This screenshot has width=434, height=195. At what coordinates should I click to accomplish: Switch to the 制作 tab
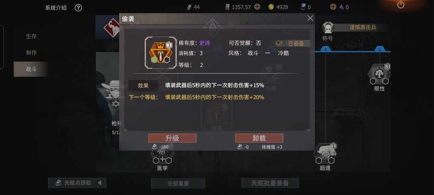31,53
